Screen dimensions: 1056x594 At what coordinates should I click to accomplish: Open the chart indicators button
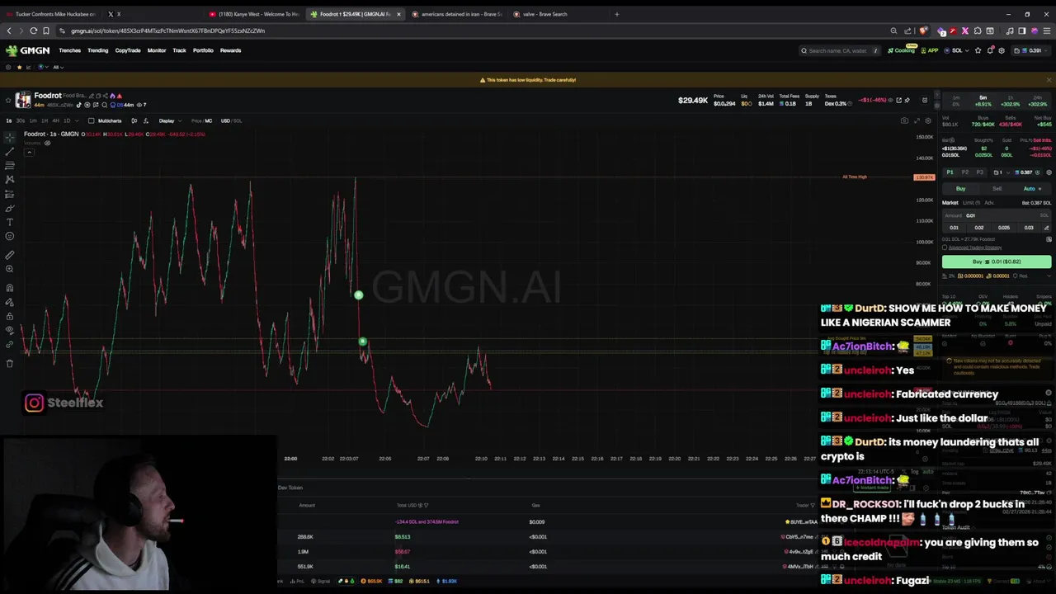pos(146,120)
